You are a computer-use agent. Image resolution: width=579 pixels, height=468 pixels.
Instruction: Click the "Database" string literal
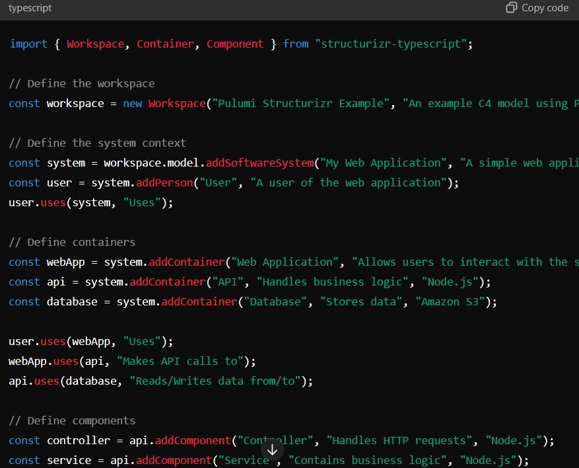coord(275,302)
